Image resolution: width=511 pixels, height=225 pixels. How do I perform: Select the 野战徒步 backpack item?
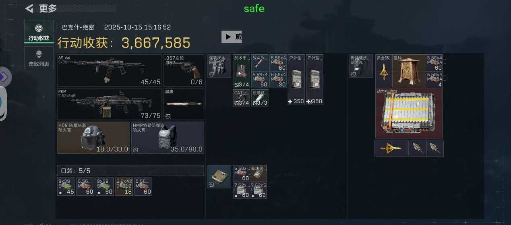pyautogui.click(x=360, y=66)
